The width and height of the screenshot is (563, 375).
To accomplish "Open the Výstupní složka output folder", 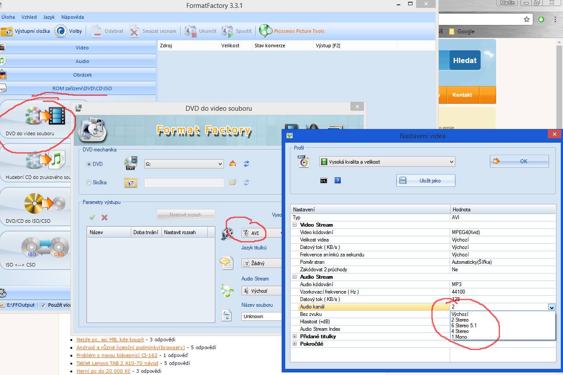I will click(x=25, y=31).
